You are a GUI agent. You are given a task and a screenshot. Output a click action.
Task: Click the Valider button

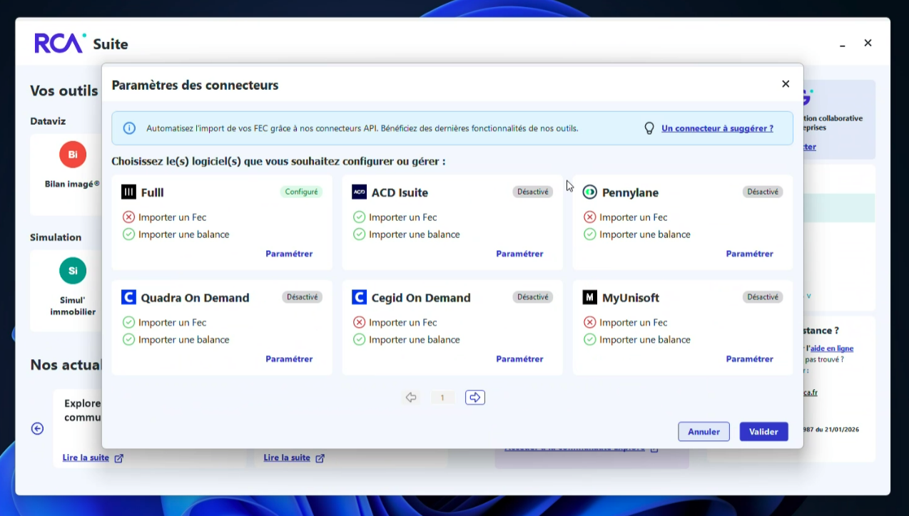(763, 432)
